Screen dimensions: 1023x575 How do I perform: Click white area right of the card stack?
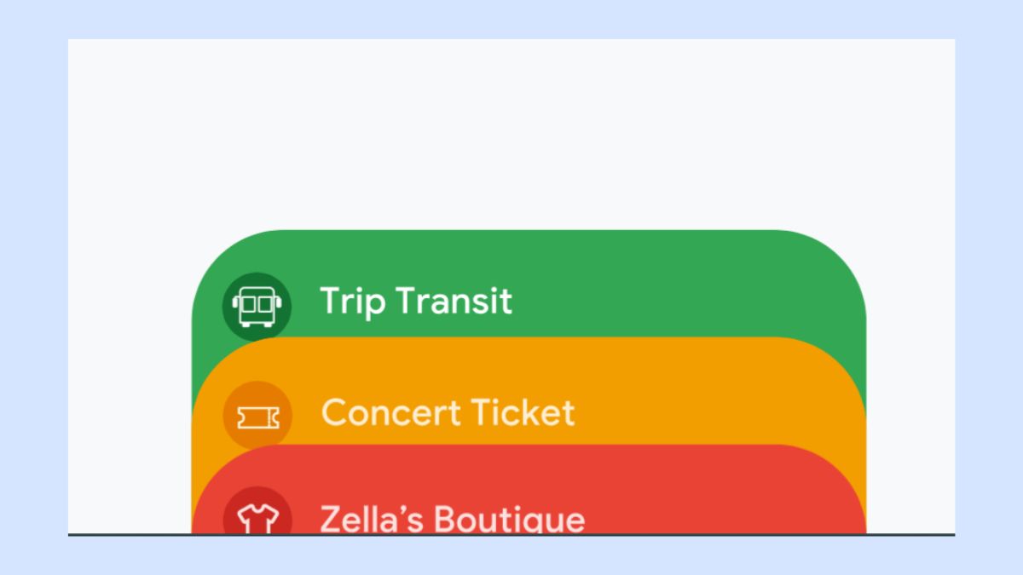point(910,383)
